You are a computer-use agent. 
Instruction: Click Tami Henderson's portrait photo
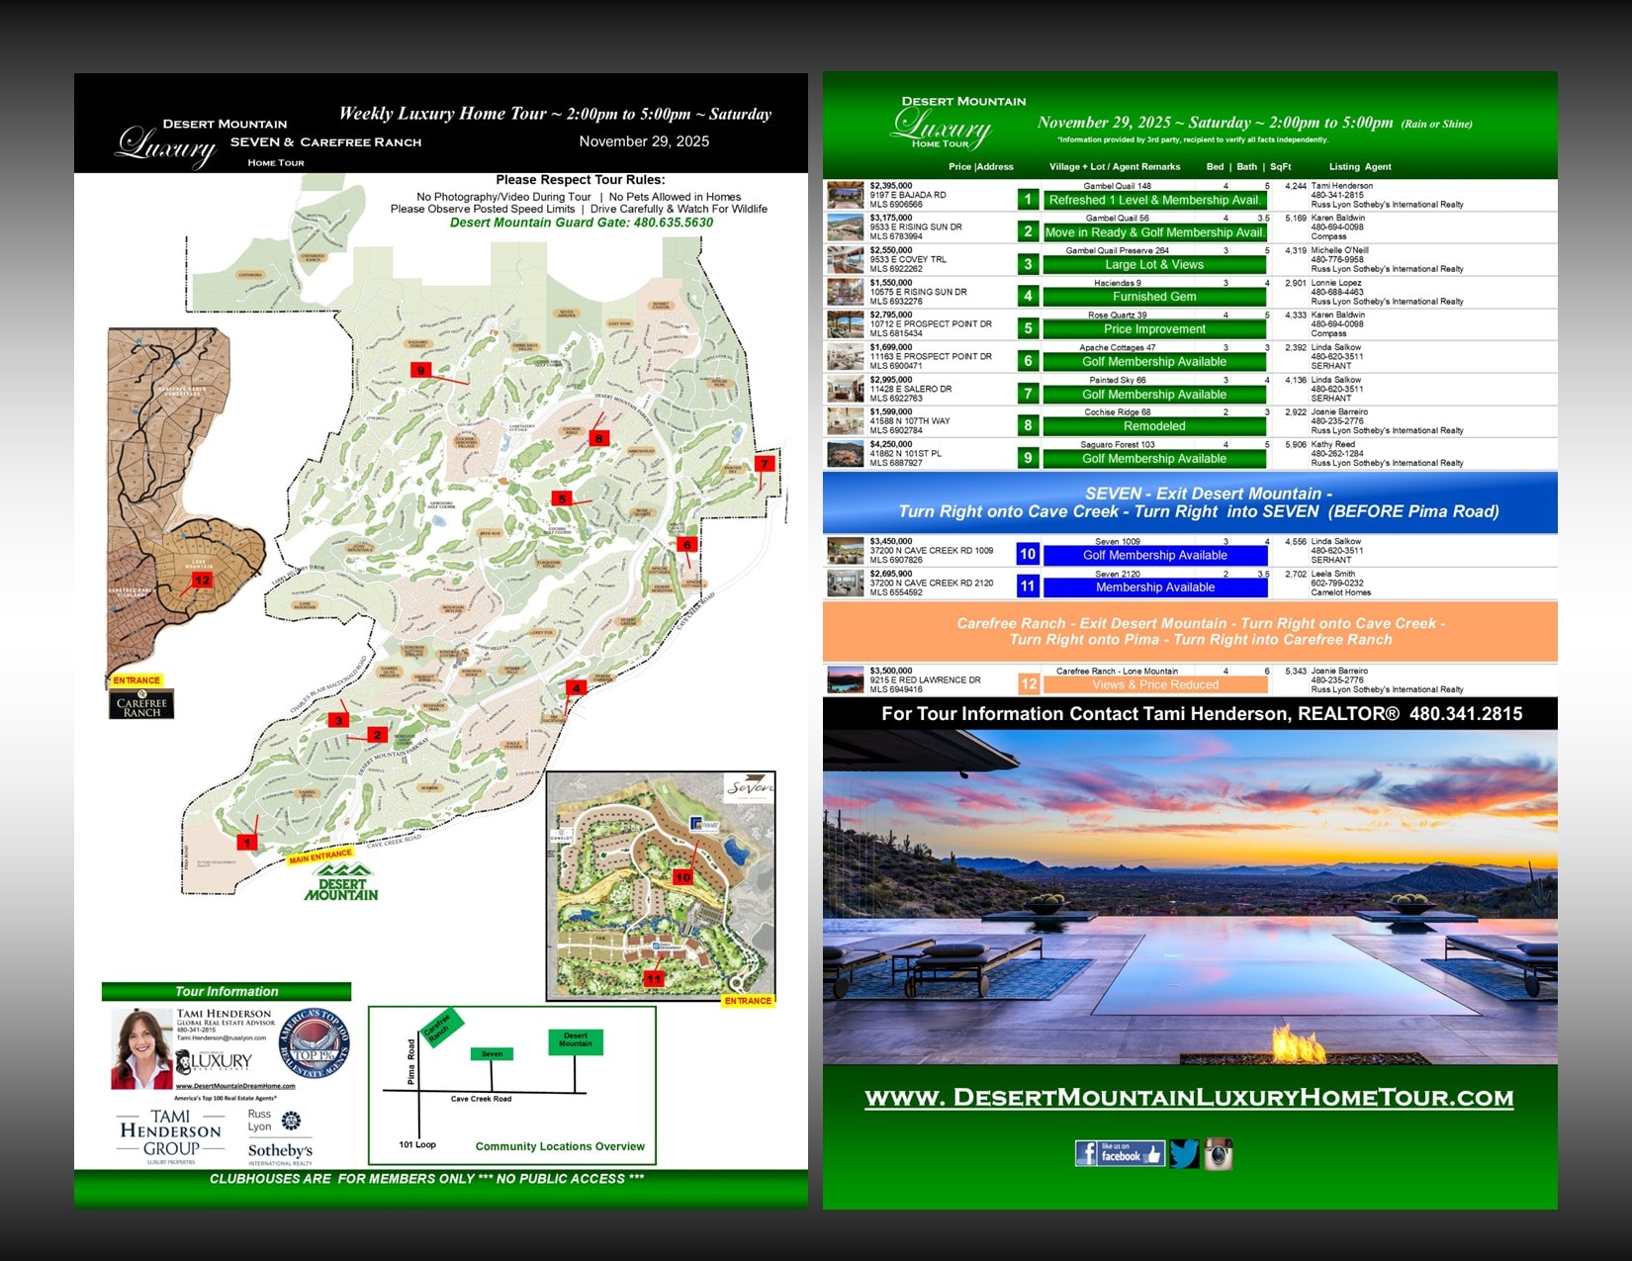click(x=139, y=1049)
